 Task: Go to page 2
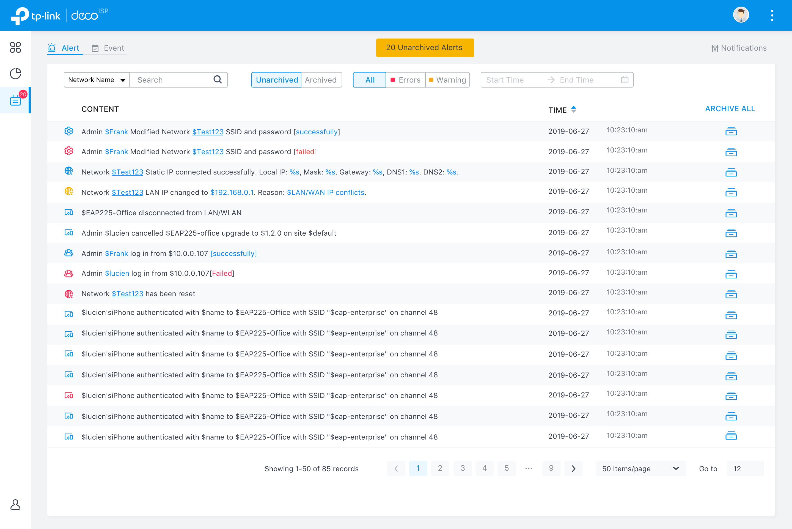point(440,468)
